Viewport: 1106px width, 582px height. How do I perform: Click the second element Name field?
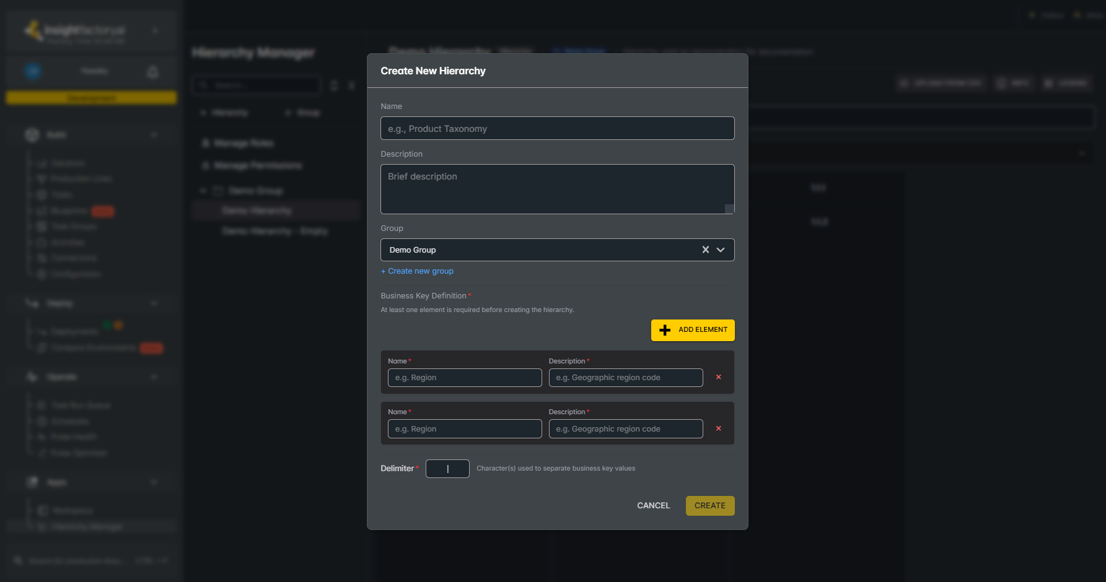coord(465,428)
